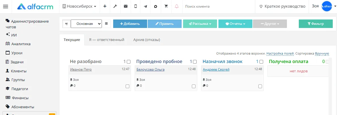Viewport: 337px width, 115px height.
Task: Open the shopping cart icon
Action: pos(166,6)
